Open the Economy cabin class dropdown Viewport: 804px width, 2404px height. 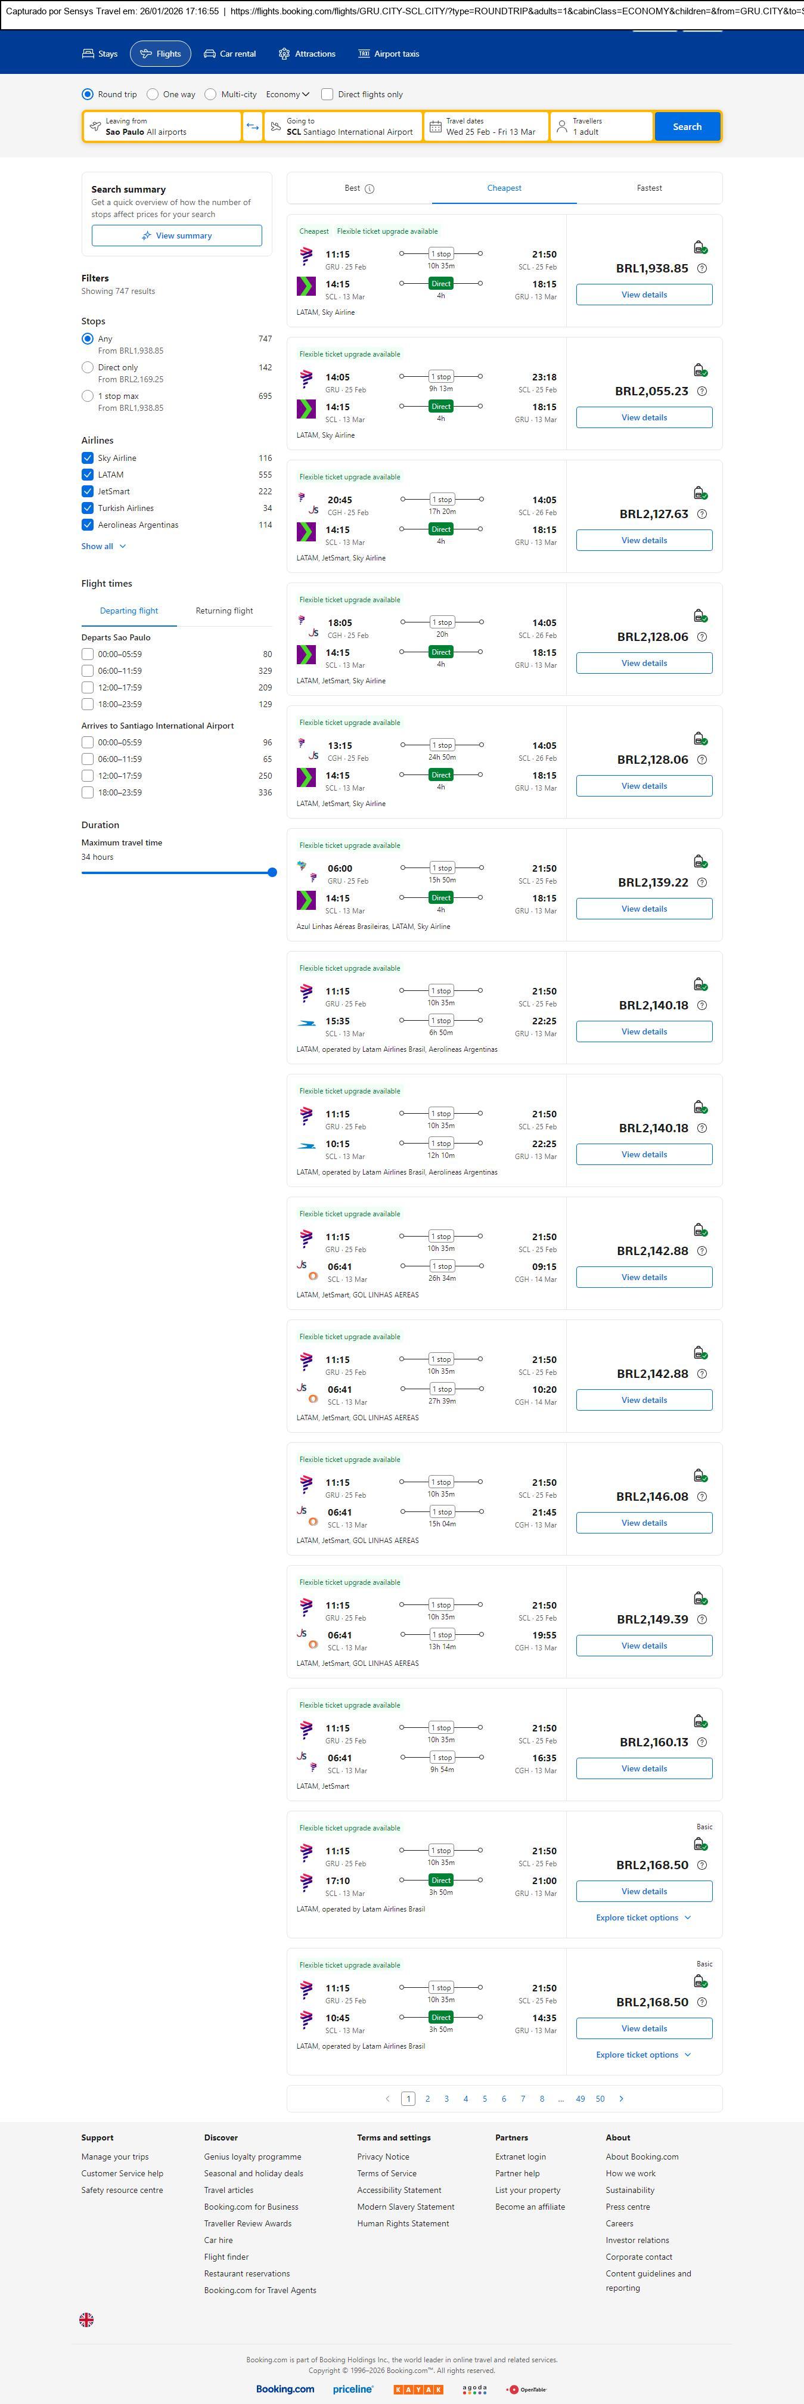click(287, 94)
